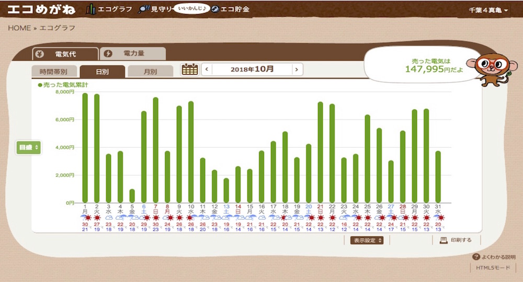Switch to the 月別 view tab
The image size is (523, 282).
pyautogui.click(x=150, y=72)
